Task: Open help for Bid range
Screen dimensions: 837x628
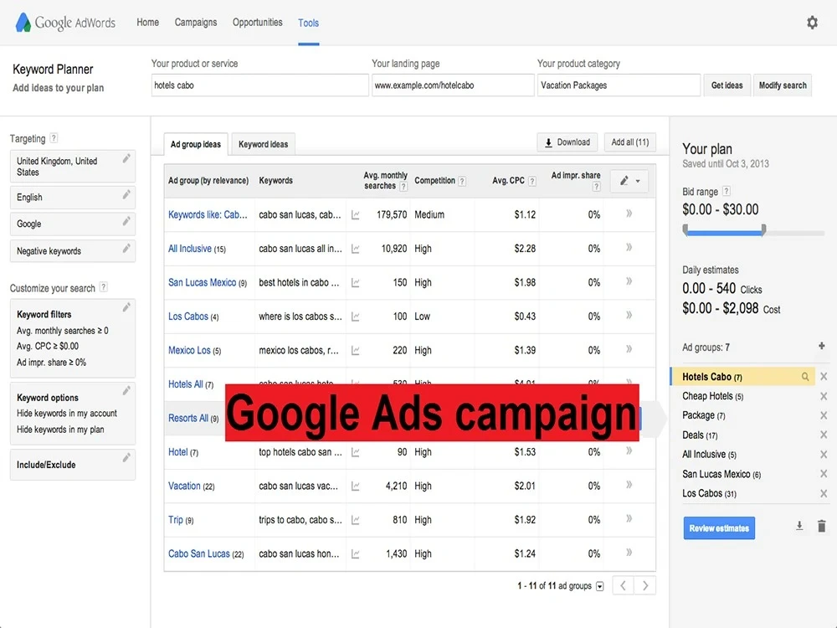Action: (727, 191)
